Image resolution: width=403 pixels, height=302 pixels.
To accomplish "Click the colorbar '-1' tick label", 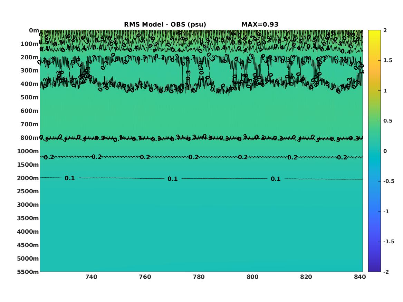I will (x=386, y=212).
